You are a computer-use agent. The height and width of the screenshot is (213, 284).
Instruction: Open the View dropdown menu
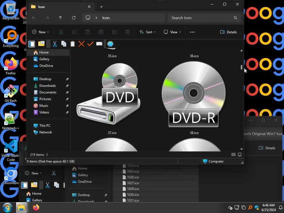pos(172,32)
